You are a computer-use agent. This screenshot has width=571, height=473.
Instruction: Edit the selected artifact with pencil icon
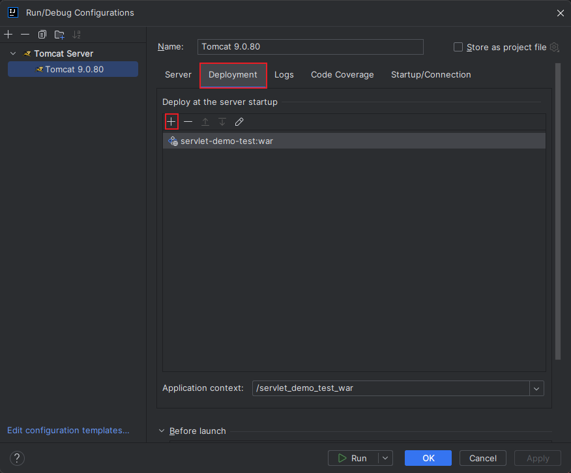239,122
